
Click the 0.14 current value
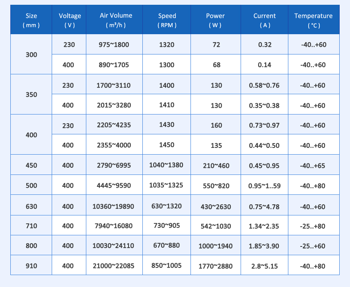[x=264, y=65]
